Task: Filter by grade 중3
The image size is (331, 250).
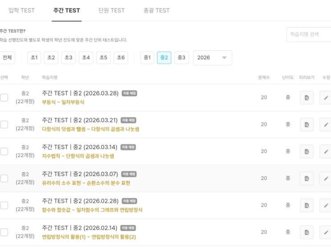Action: (181, 57)
